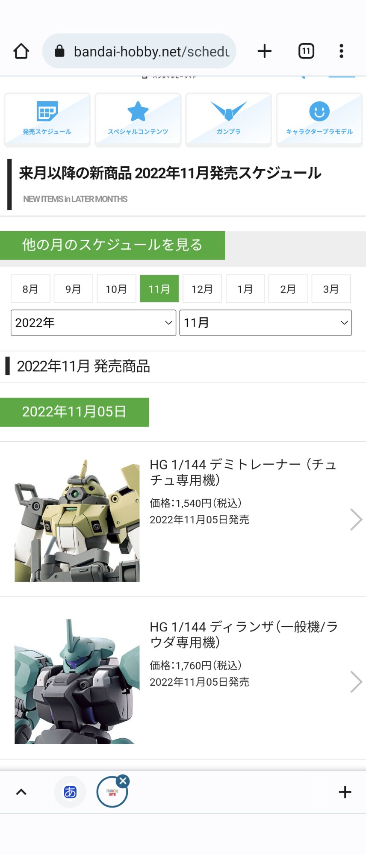
Task: Open 発売スケジュール calendar icon tile
Action: 47,120
